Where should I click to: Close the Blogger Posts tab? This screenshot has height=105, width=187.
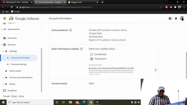point(97,2)
